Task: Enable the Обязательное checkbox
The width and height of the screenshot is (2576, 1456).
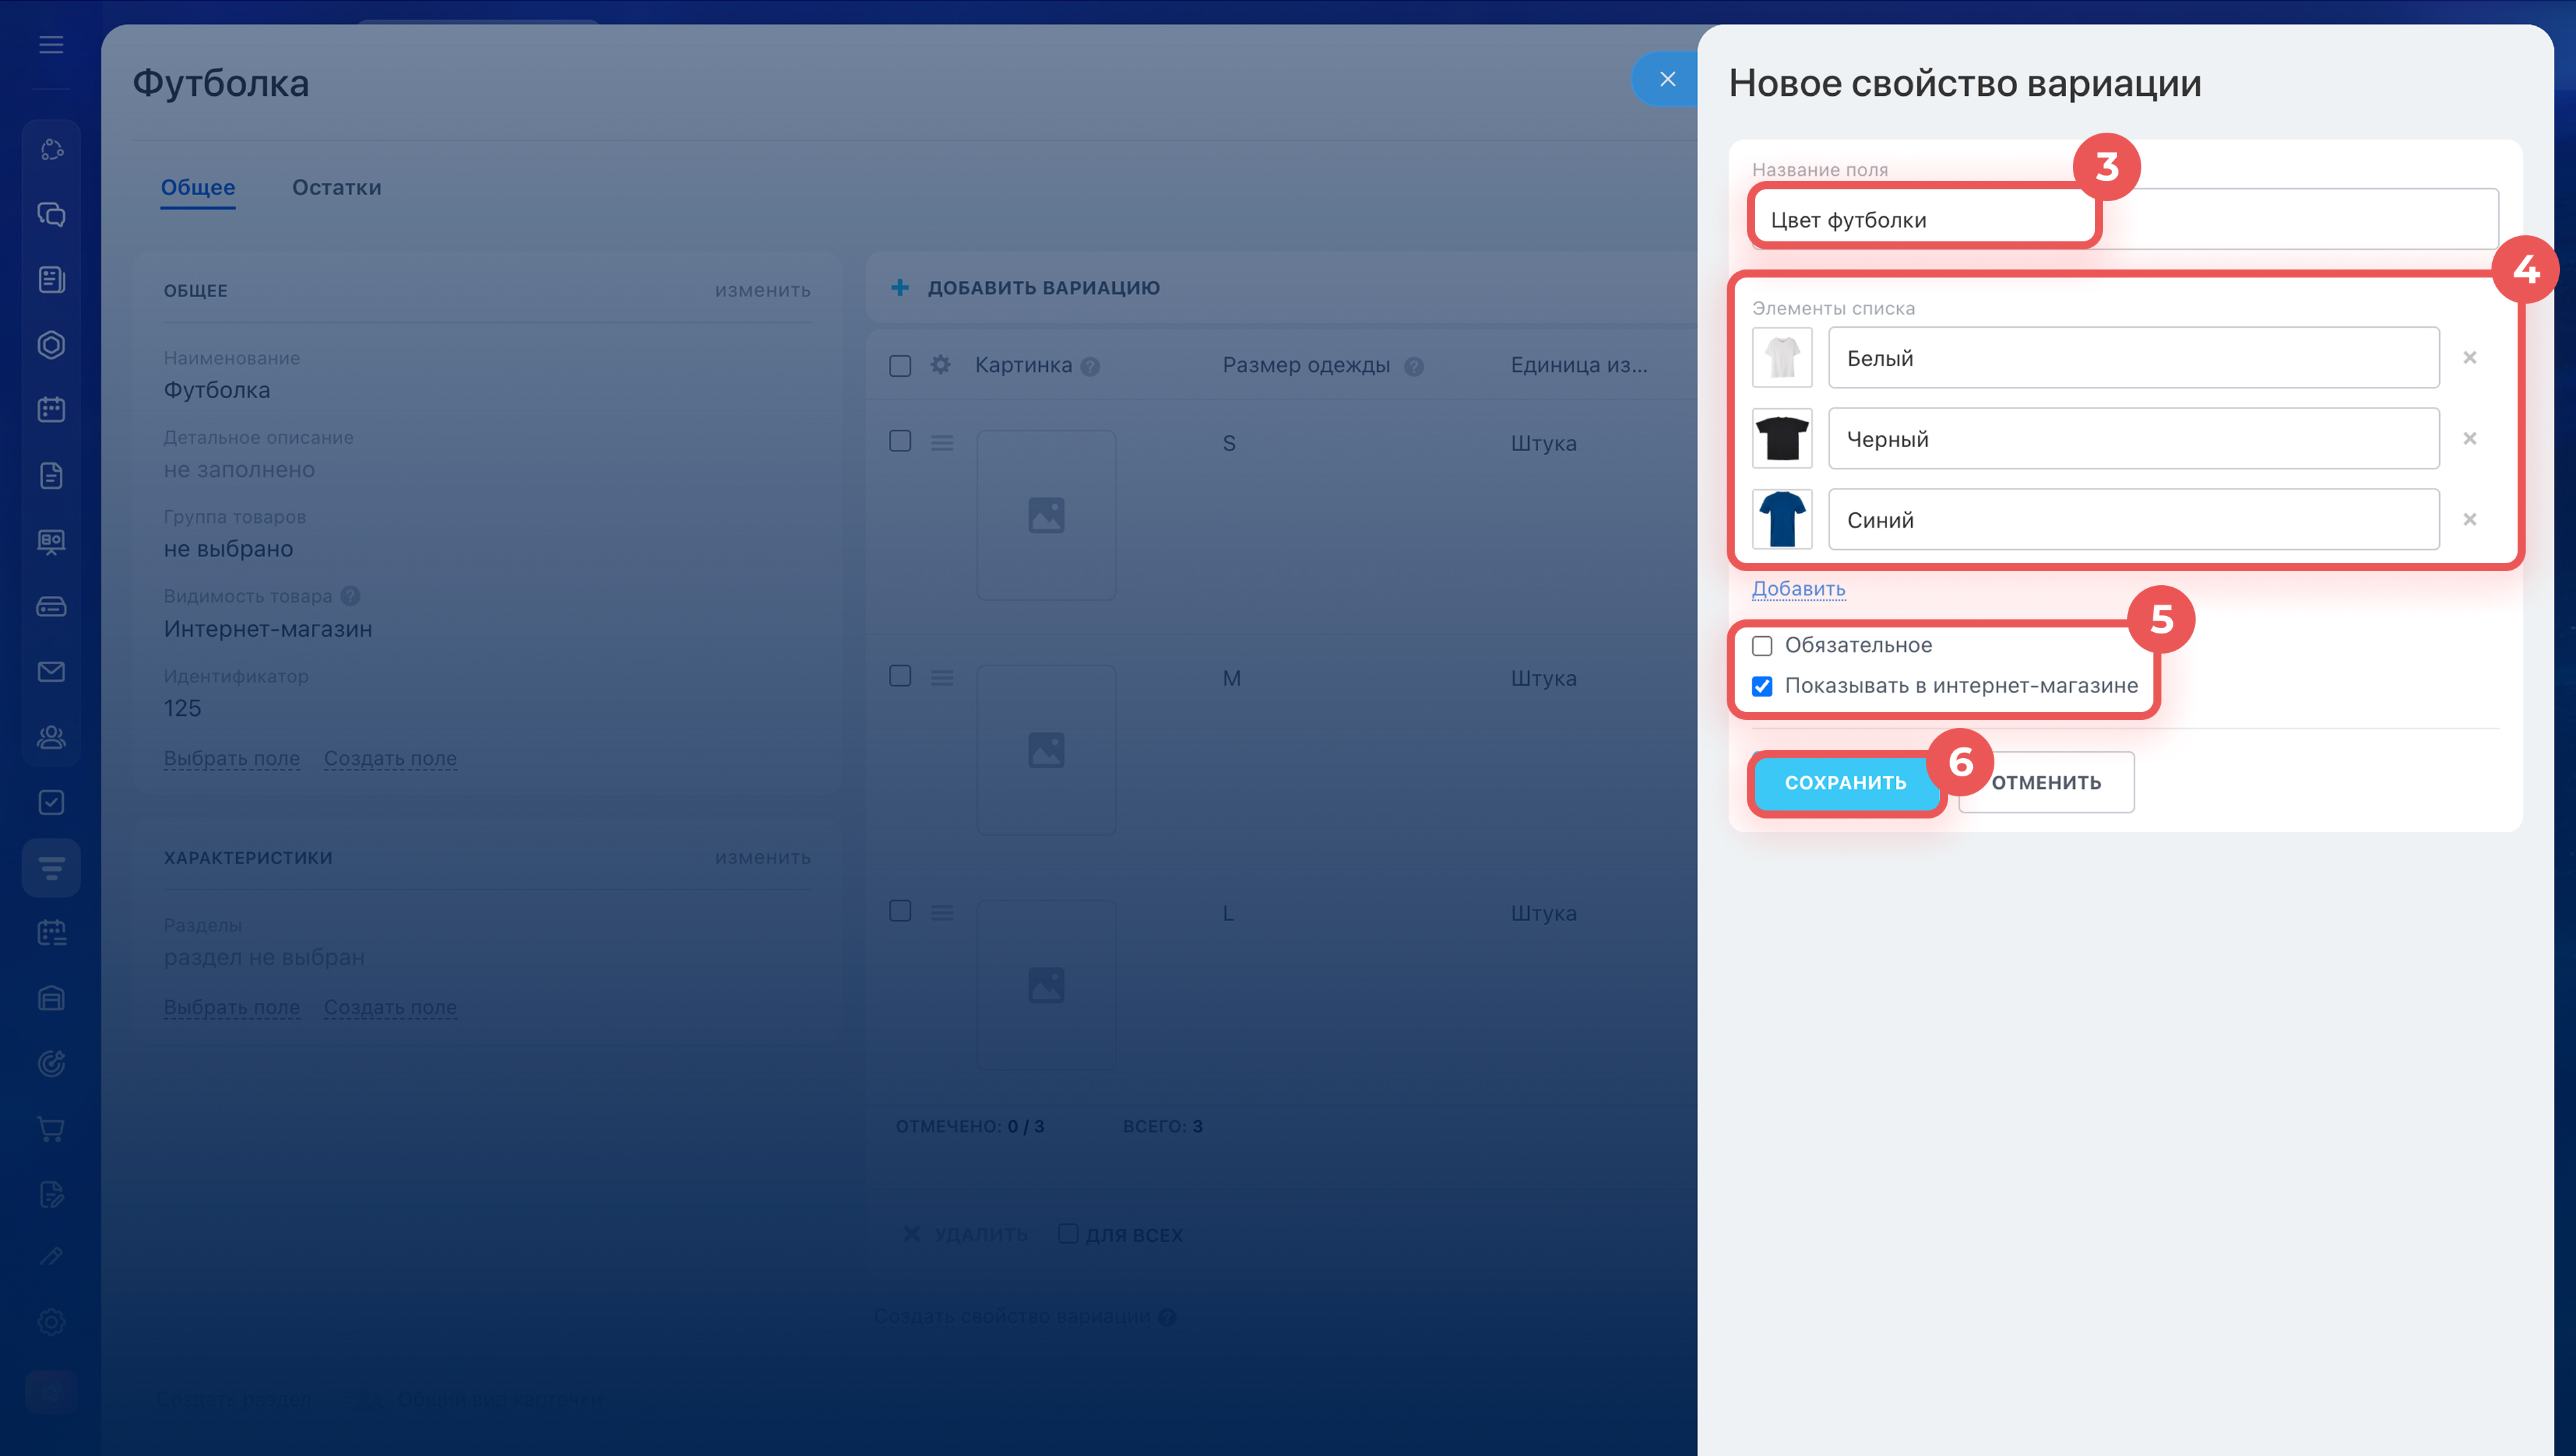Action: click(x=1762, y=646)
